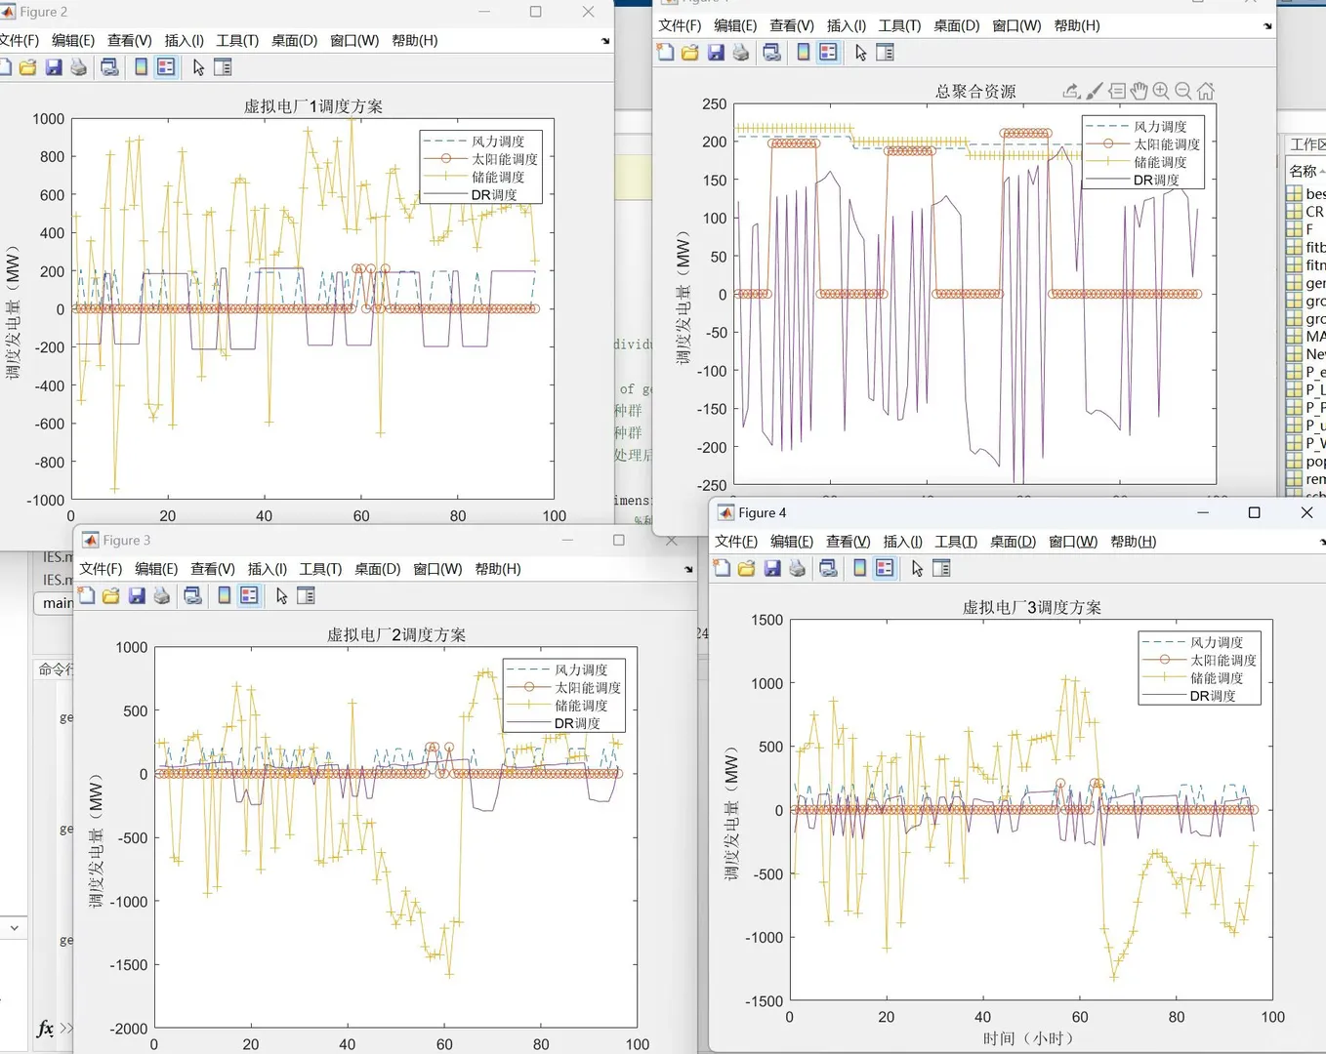
Task: Create a new figure from the 总聚合资源 window toolbar
Action: pos(665,53)
